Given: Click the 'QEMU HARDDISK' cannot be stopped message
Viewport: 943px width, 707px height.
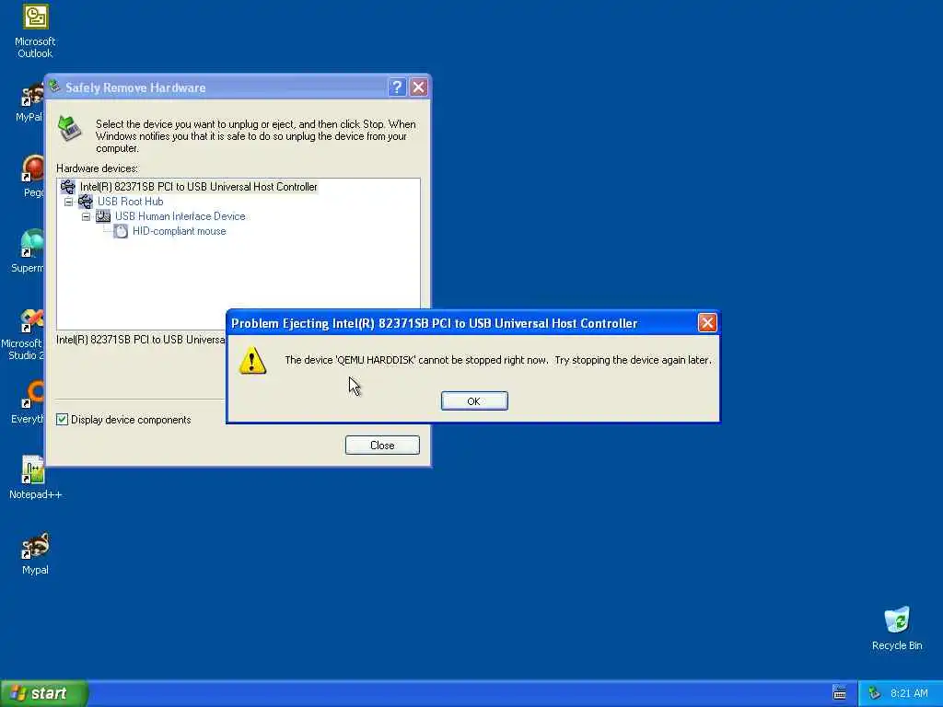Looking at the screenshot, I should [x=498, y=360].
